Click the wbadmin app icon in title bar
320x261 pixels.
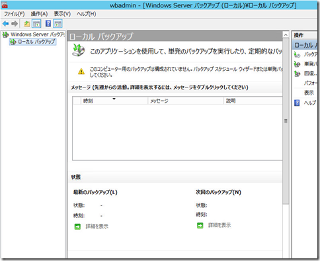click(x=5, y=5)
